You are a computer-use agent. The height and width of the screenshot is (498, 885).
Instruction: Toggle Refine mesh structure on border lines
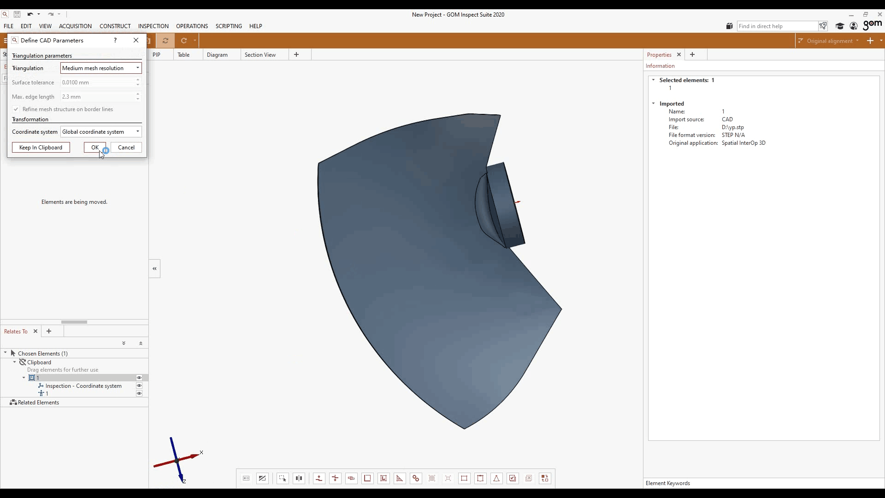16,109
